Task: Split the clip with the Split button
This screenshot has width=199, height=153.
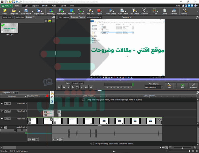Action: (169, 86)
